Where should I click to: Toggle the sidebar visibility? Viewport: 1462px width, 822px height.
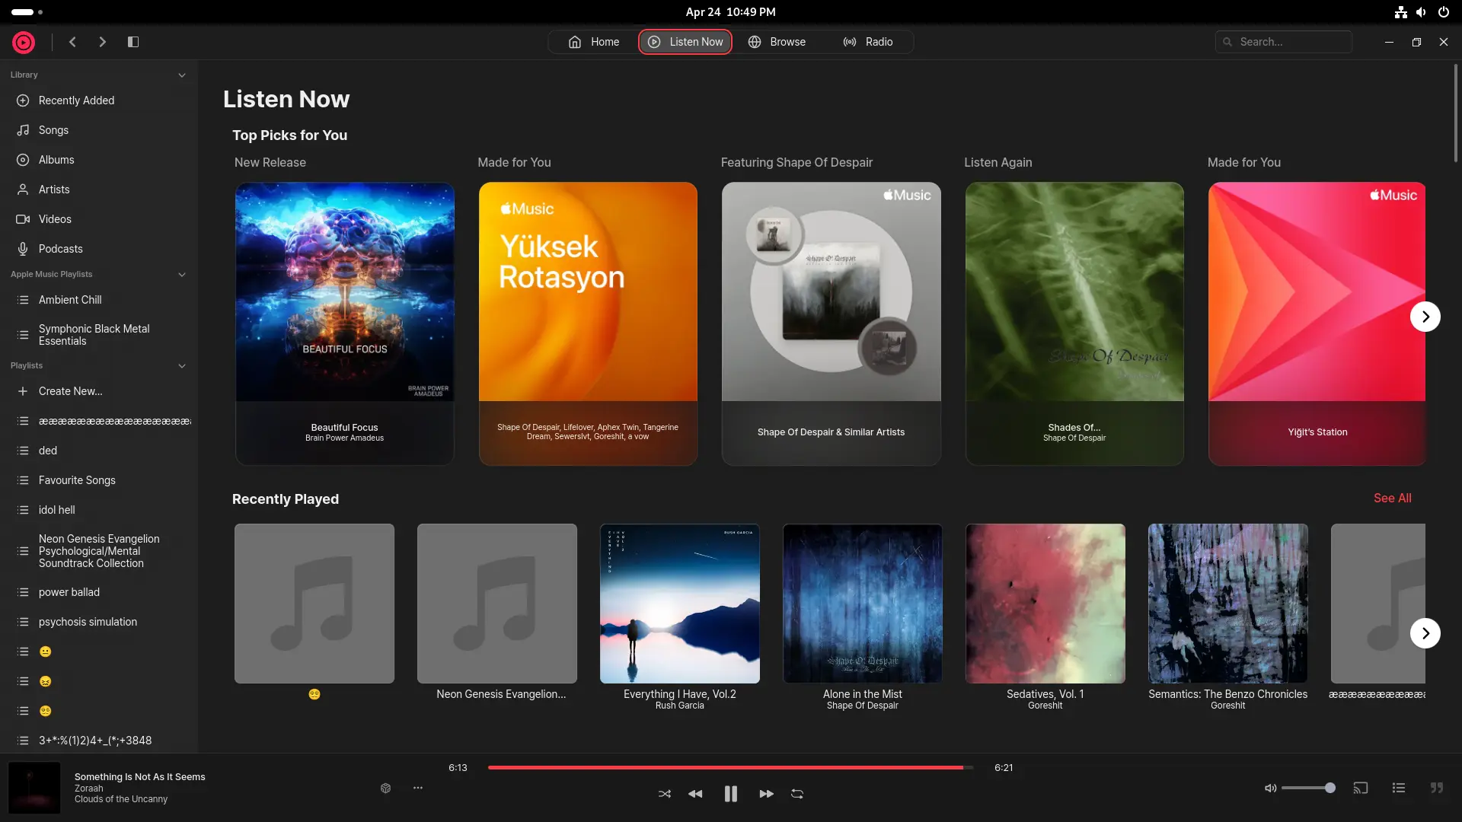pos(133,42)
